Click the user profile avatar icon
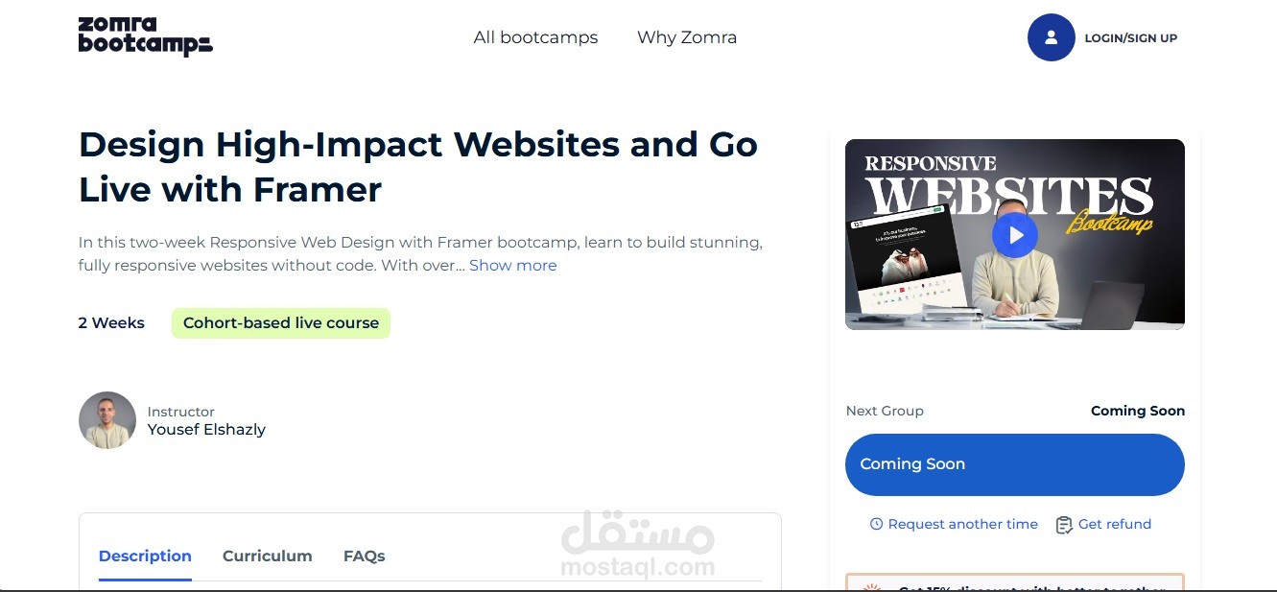 (1051, 37)
